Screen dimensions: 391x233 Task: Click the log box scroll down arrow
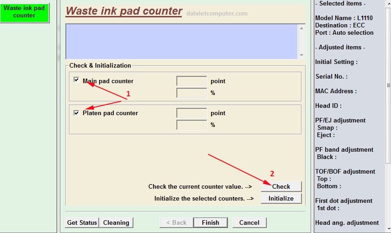coord(301,55)
